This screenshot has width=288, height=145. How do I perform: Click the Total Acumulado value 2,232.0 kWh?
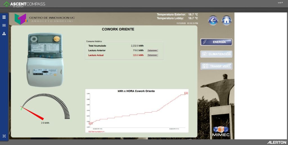pos(137,46)
